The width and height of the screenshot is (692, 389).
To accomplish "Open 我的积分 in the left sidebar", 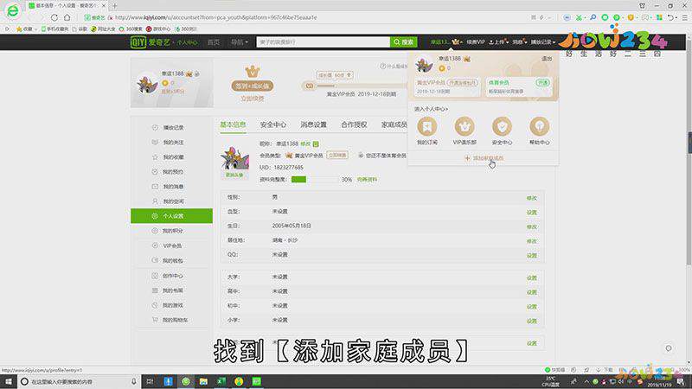I will click(x=171, y=231).
